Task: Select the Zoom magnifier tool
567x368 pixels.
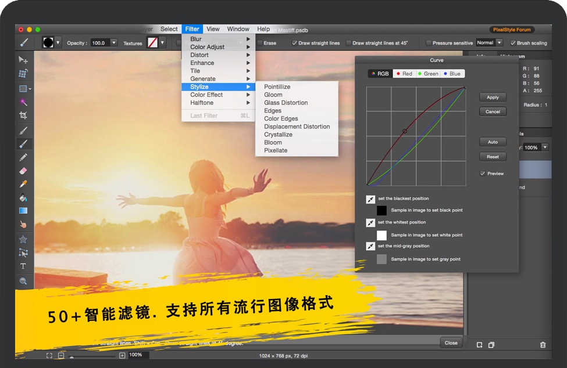Action: 23,281
